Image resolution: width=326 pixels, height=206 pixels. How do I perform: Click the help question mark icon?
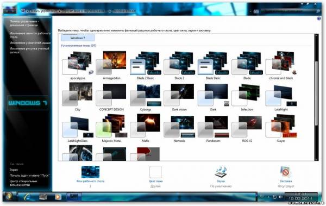tap(319, 18)
